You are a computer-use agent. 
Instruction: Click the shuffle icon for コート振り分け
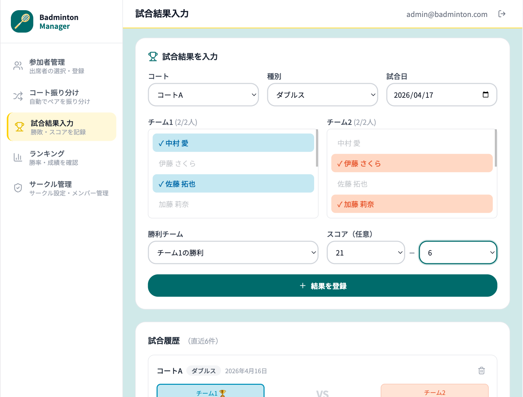tap(18, 96)
